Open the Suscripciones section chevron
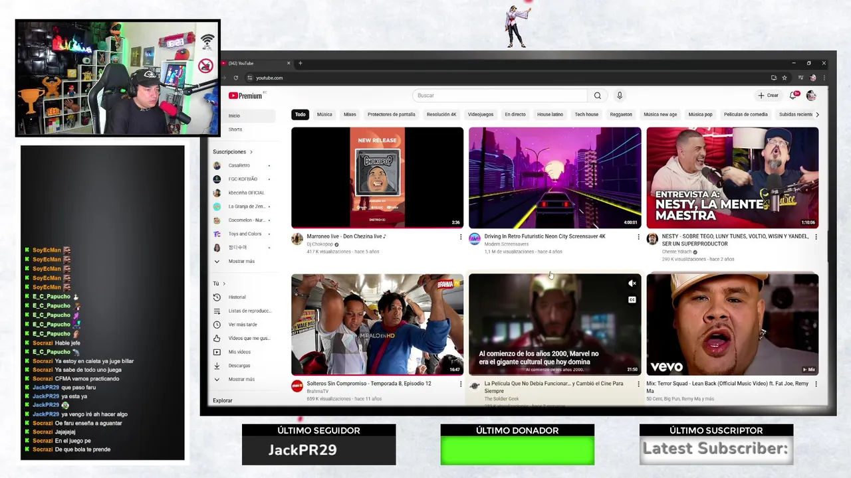Viewport: 851px width, 478px height. point(251,152)
